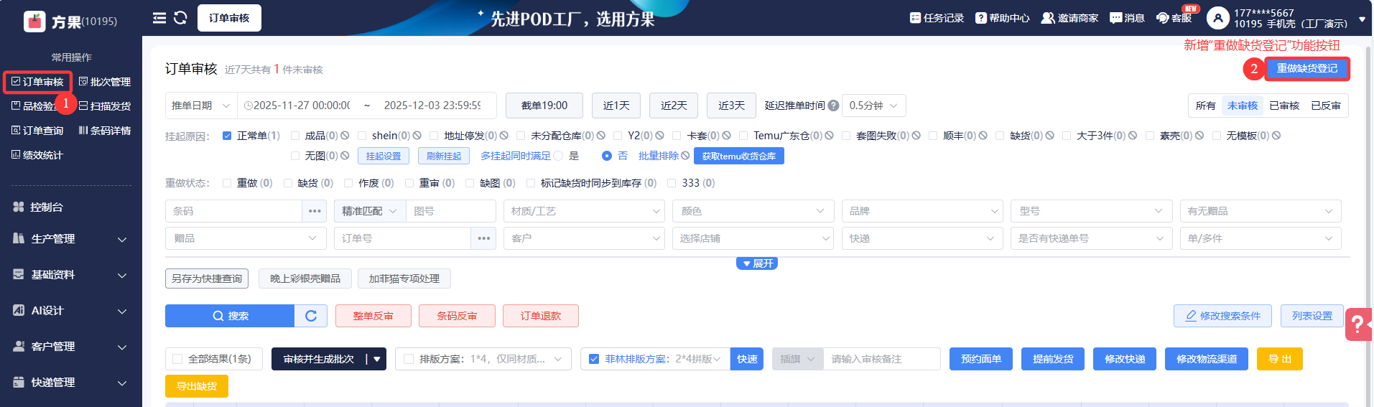Viewport: 1374px width, 407px height.
Task: Click the 订单号 input field
Action: click(x=402, y=238)
